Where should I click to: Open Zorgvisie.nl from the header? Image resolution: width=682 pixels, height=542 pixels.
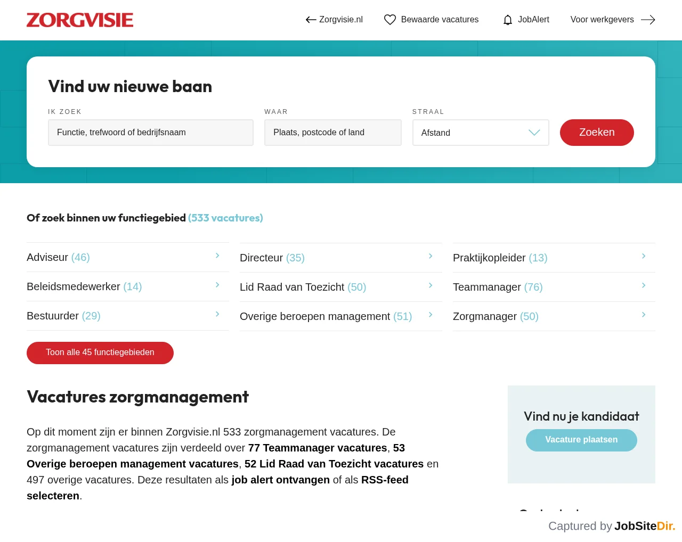pyautogui.click(x=340, y=20)
